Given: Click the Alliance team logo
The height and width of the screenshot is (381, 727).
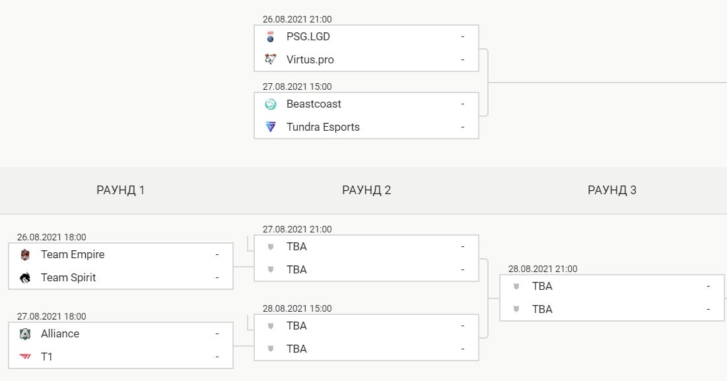Looking at the screenshot, I should click(x=25, y=333).
